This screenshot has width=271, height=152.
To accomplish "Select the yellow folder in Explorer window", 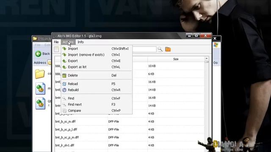I will pyautogui.click(x=40, y=74).
